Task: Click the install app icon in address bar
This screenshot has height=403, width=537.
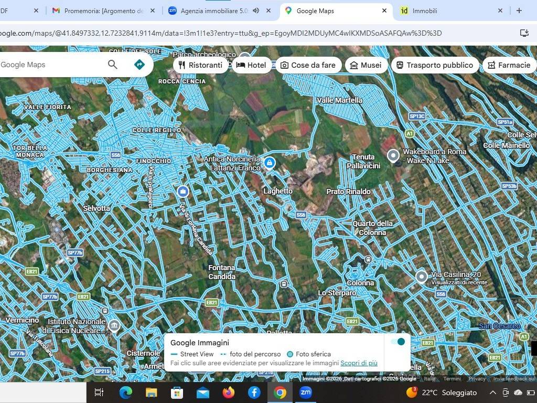Action: point(524,33)
